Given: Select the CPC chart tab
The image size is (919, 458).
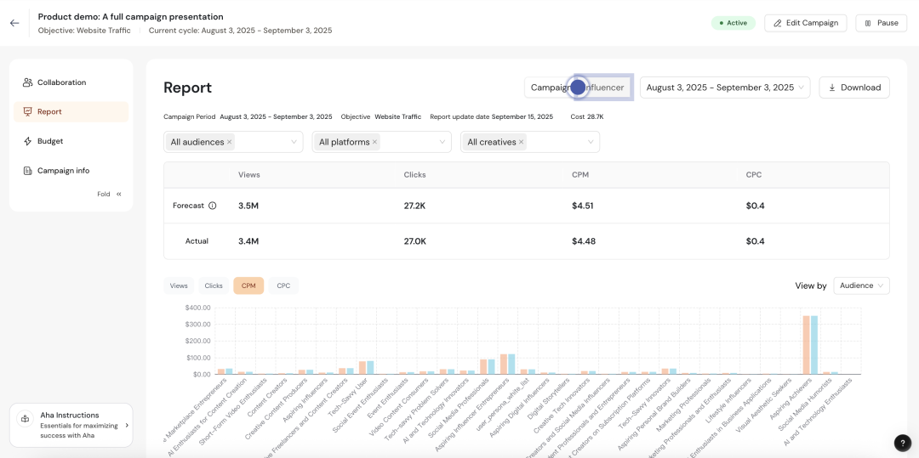Looking at the screenshot, I should (x=283, y=286).
